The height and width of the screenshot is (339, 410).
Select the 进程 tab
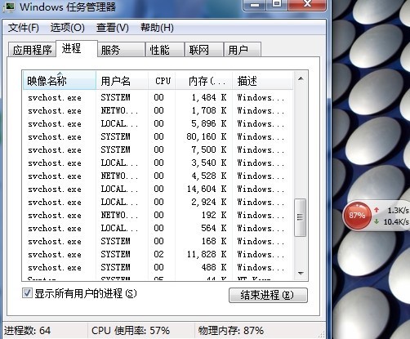(77, 49)
